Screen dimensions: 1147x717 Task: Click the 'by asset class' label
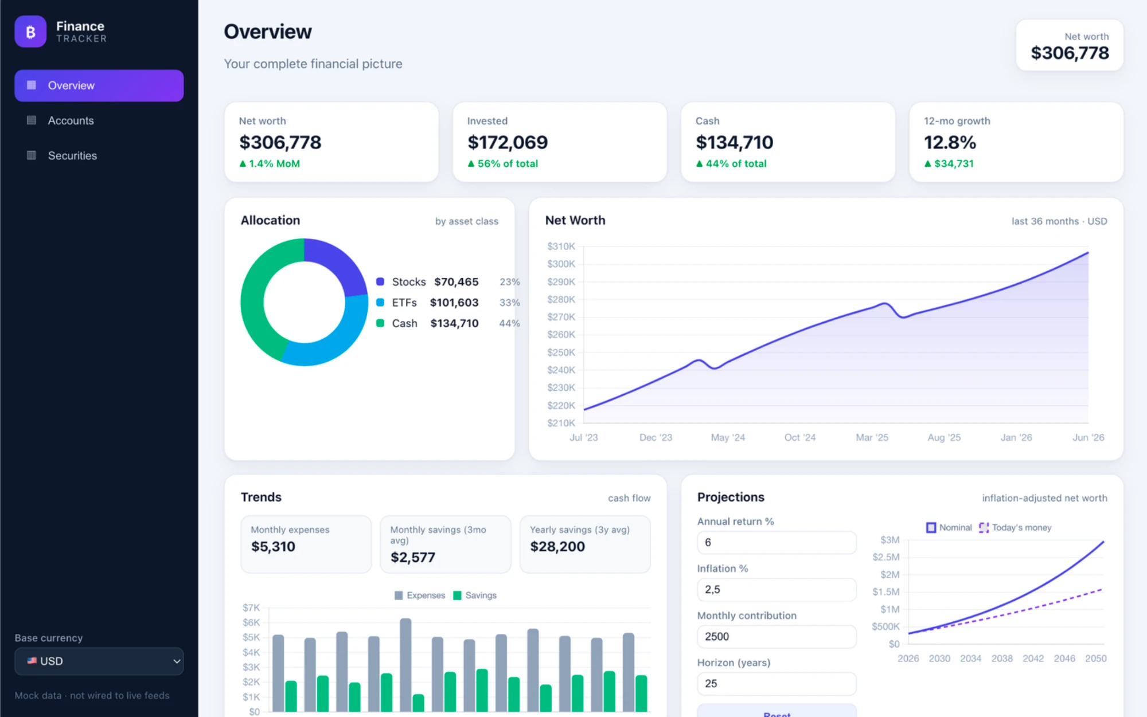click(466, 221)
